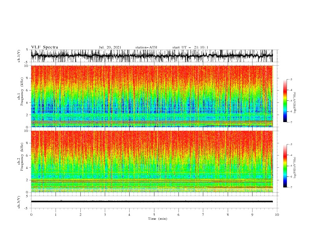Click the ch.3 flat voltage trace
Screen dimensions: 312x241
click(152, 202)
